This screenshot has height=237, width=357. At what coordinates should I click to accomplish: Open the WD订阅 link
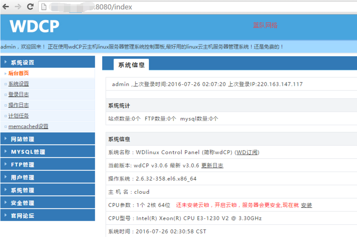(247, 152)
